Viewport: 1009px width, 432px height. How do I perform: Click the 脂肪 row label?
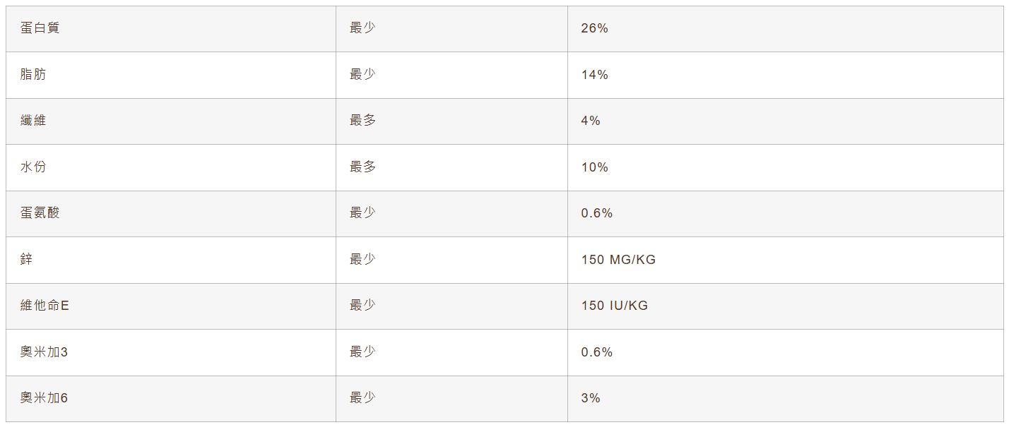pyautogui.click(x=33, y=74)
